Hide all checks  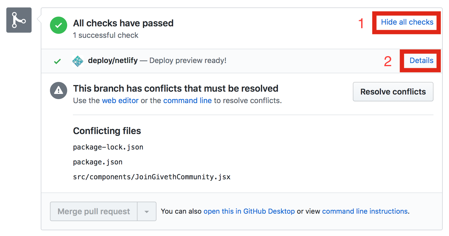[407, 22]
